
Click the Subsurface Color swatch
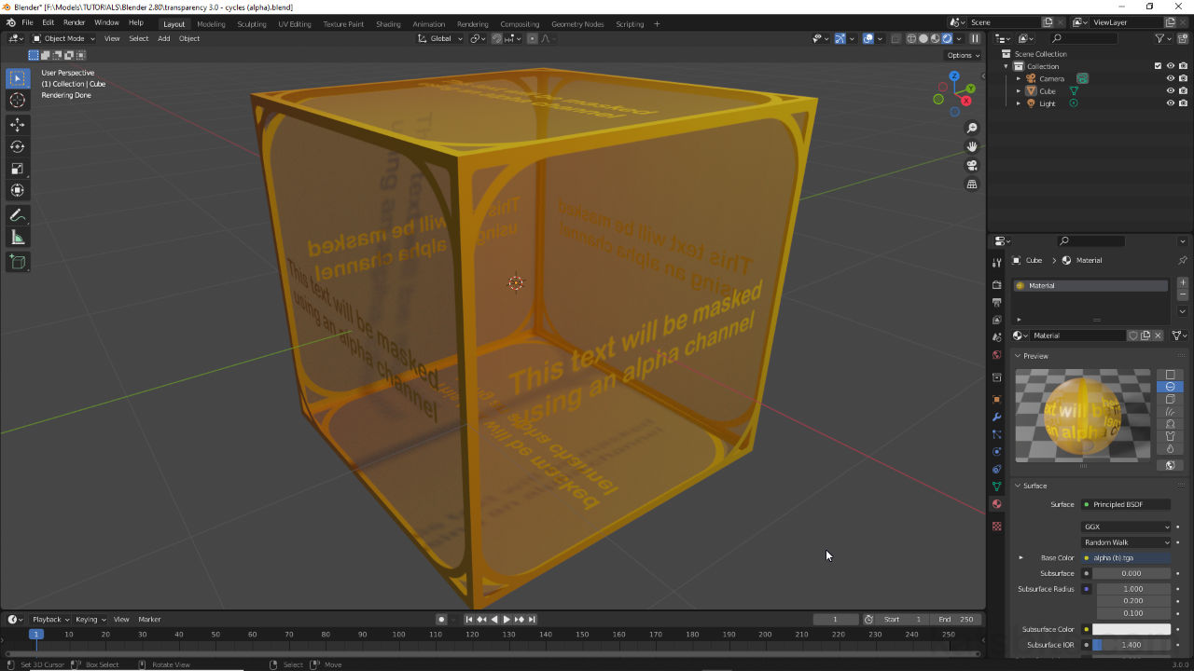point(1132,629)
